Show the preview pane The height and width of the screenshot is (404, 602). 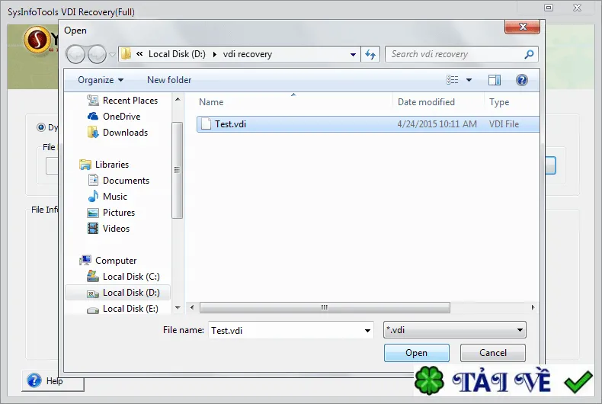(494, 80)
